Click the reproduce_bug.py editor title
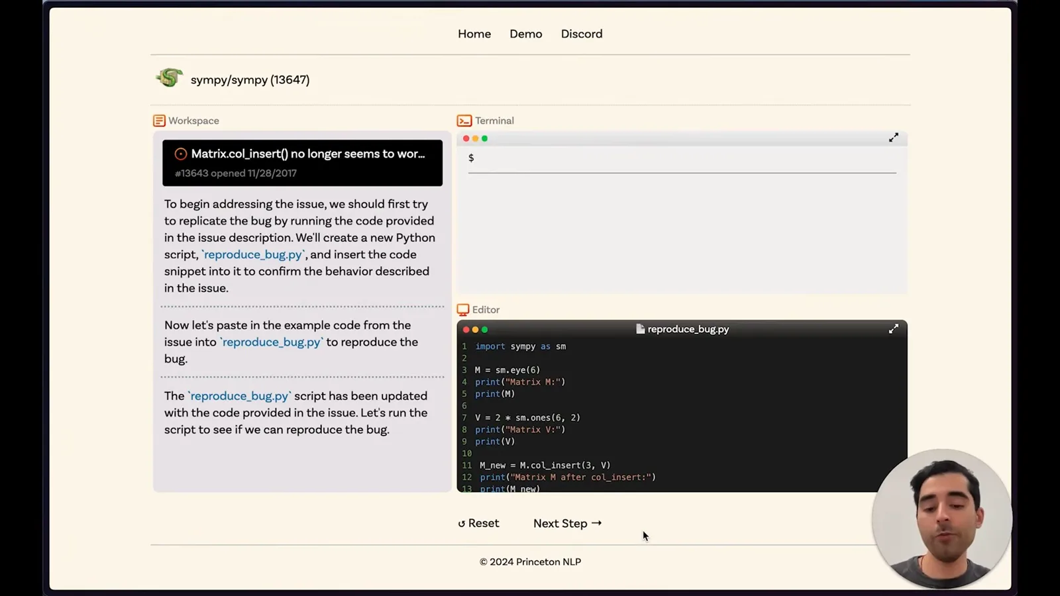The height and width of the screenshot is (596, 1060). pos(688,329)
